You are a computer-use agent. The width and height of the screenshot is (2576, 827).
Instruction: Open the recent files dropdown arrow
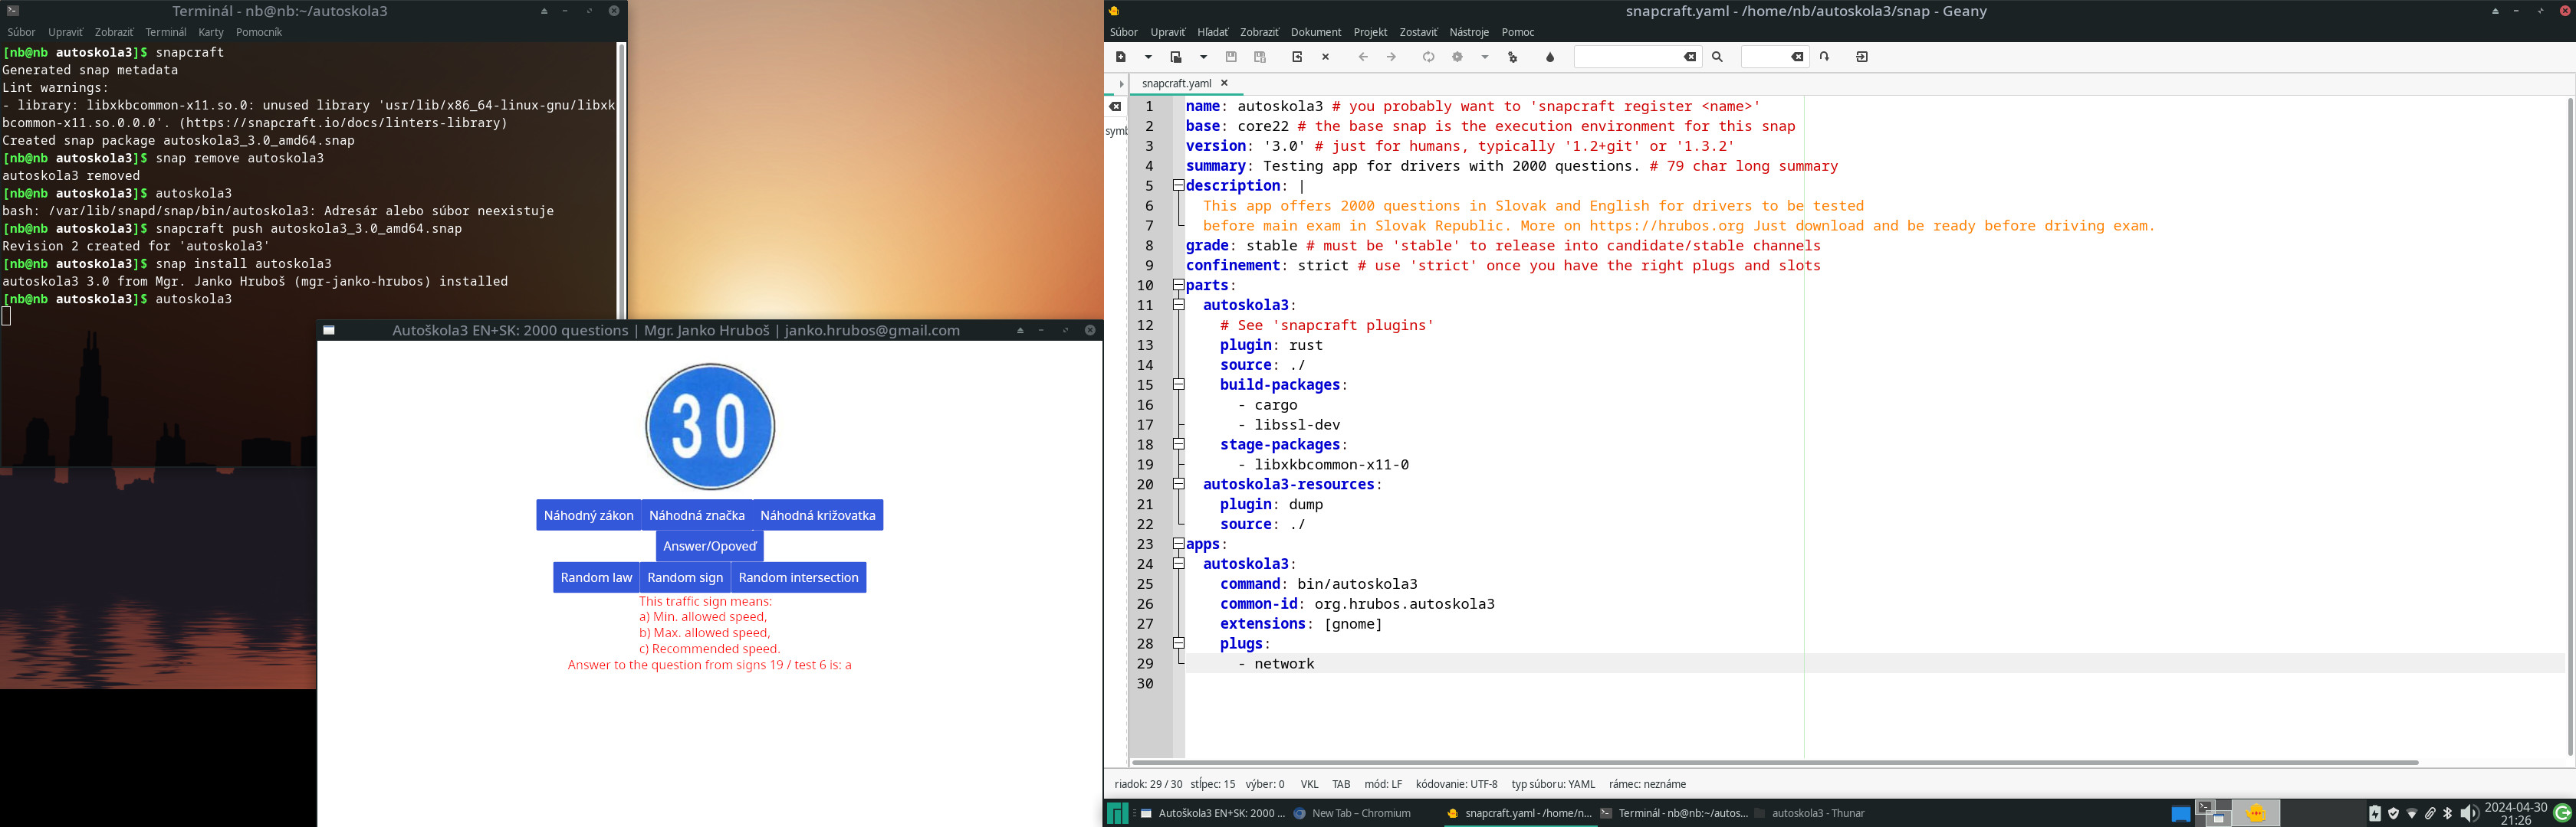tap(1203, 57)
